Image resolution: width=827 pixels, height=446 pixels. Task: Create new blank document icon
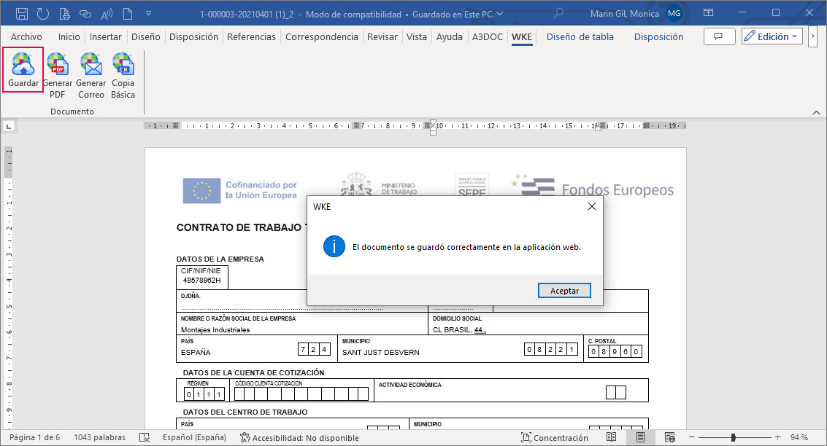(128, 14)
